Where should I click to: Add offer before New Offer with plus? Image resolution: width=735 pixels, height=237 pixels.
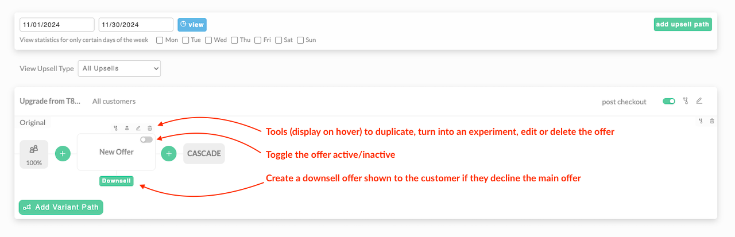coord(63,154)
